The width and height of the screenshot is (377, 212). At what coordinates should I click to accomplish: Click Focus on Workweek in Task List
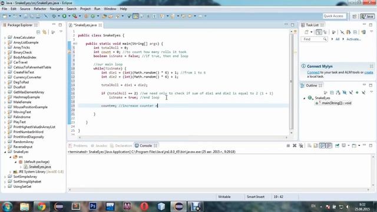[x=334, y=32]
